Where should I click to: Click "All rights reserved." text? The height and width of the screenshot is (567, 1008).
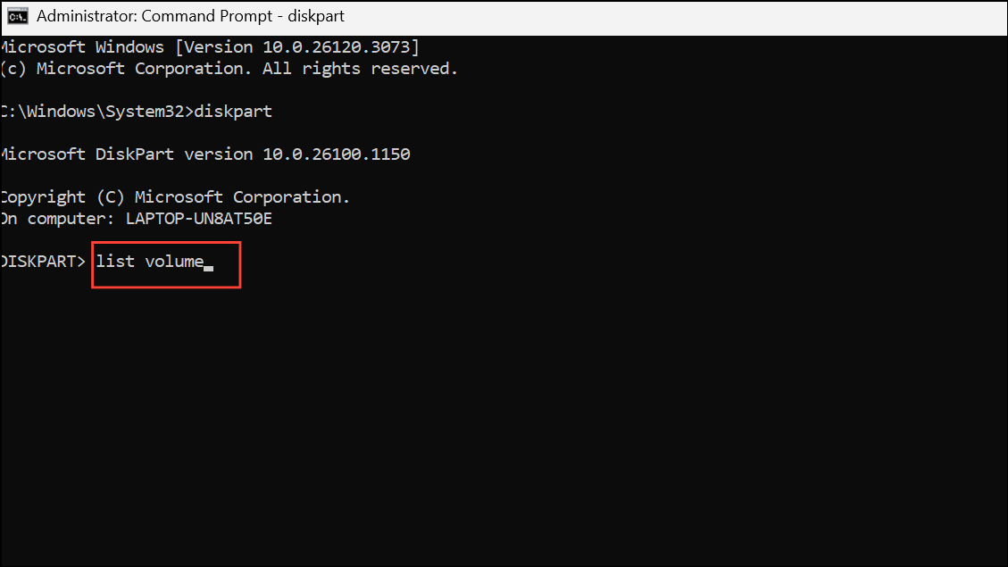pyautogui.click(x=360, y=68)
